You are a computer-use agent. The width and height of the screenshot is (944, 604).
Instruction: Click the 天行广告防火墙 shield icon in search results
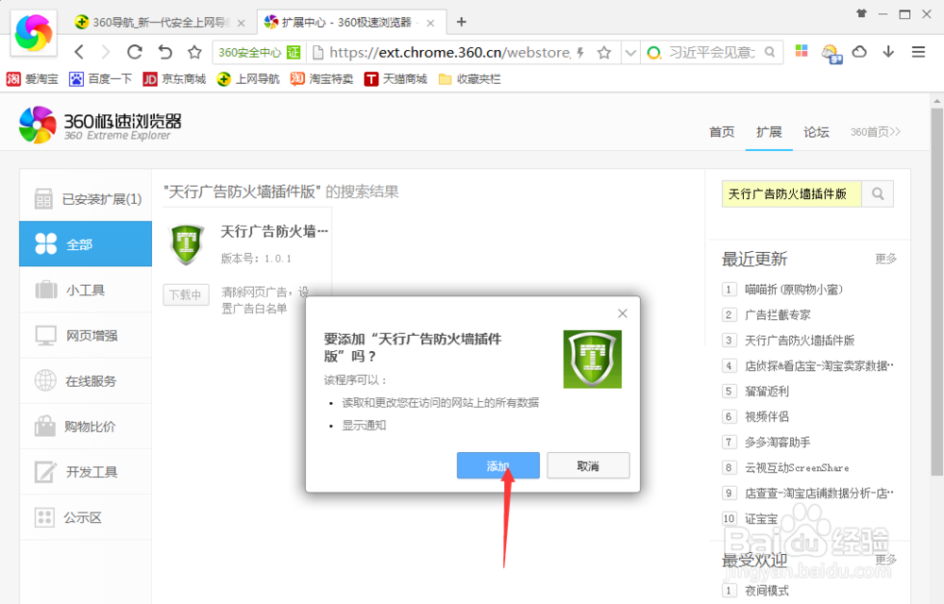tap(187, 243)
